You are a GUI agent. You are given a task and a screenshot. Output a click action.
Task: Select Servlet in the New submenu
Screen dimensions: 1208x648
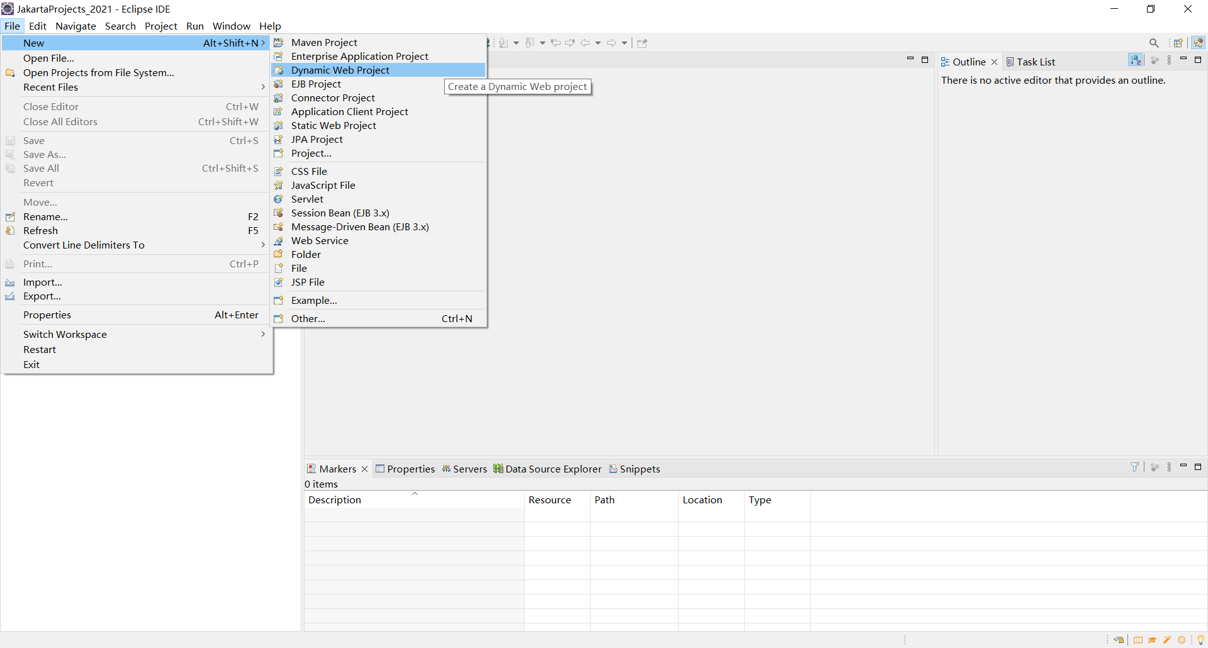(x=379, y=199)
